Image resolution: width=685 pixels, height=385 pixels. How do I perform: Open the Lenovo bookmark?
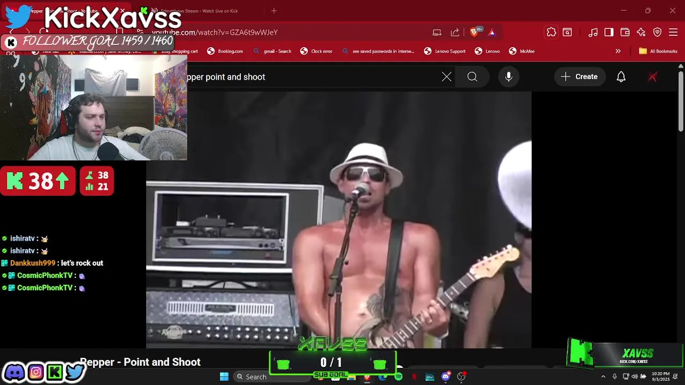coord(488,51)
